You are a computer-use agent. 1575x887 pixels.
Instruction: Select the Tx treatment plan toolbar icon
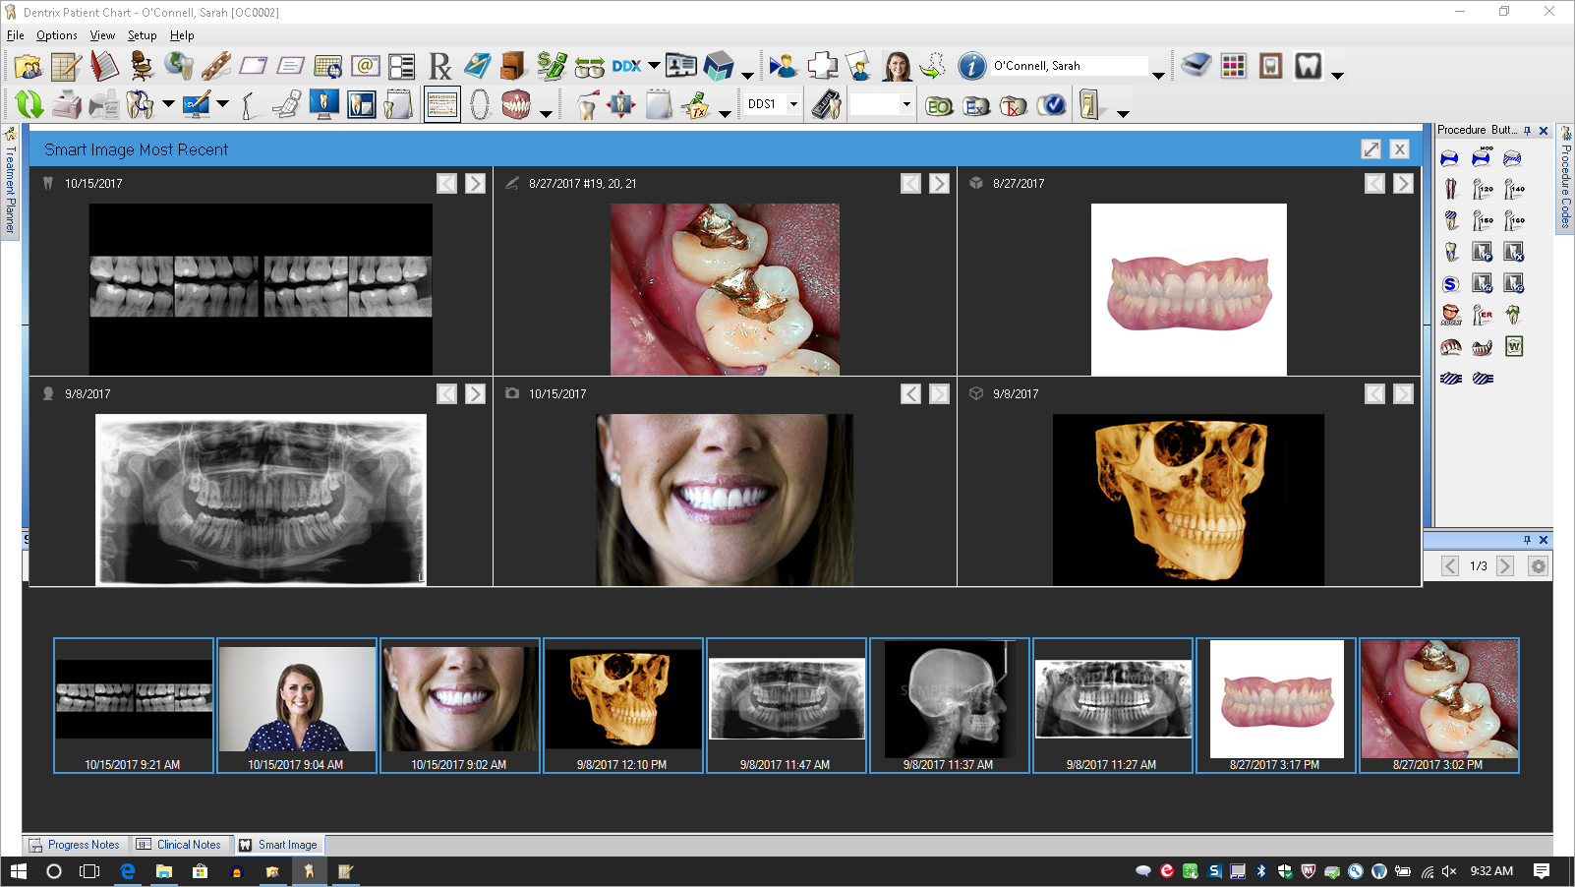tap(1013, 105)
